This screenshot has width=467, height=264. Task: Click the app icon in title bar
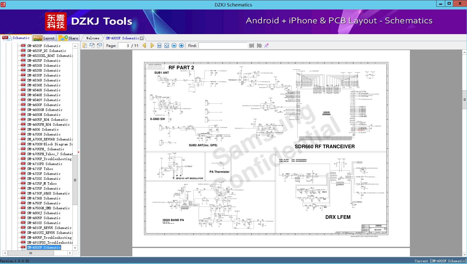point(3,4)
